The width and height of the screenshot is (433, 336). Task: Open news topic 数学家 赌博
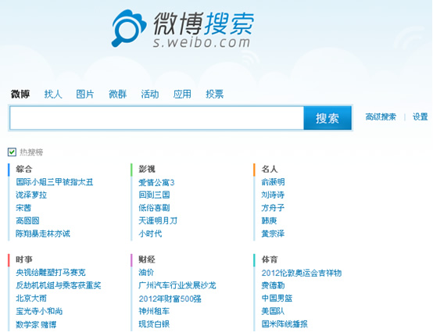point(36,324)
